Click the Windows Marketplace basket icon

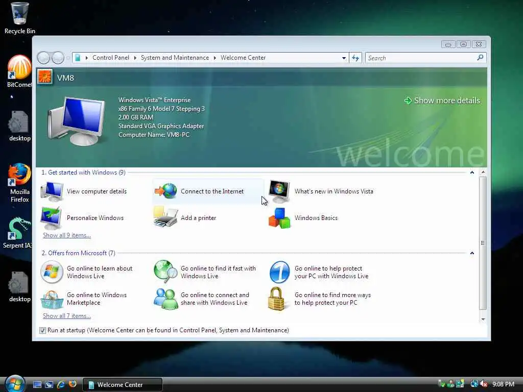52,299
